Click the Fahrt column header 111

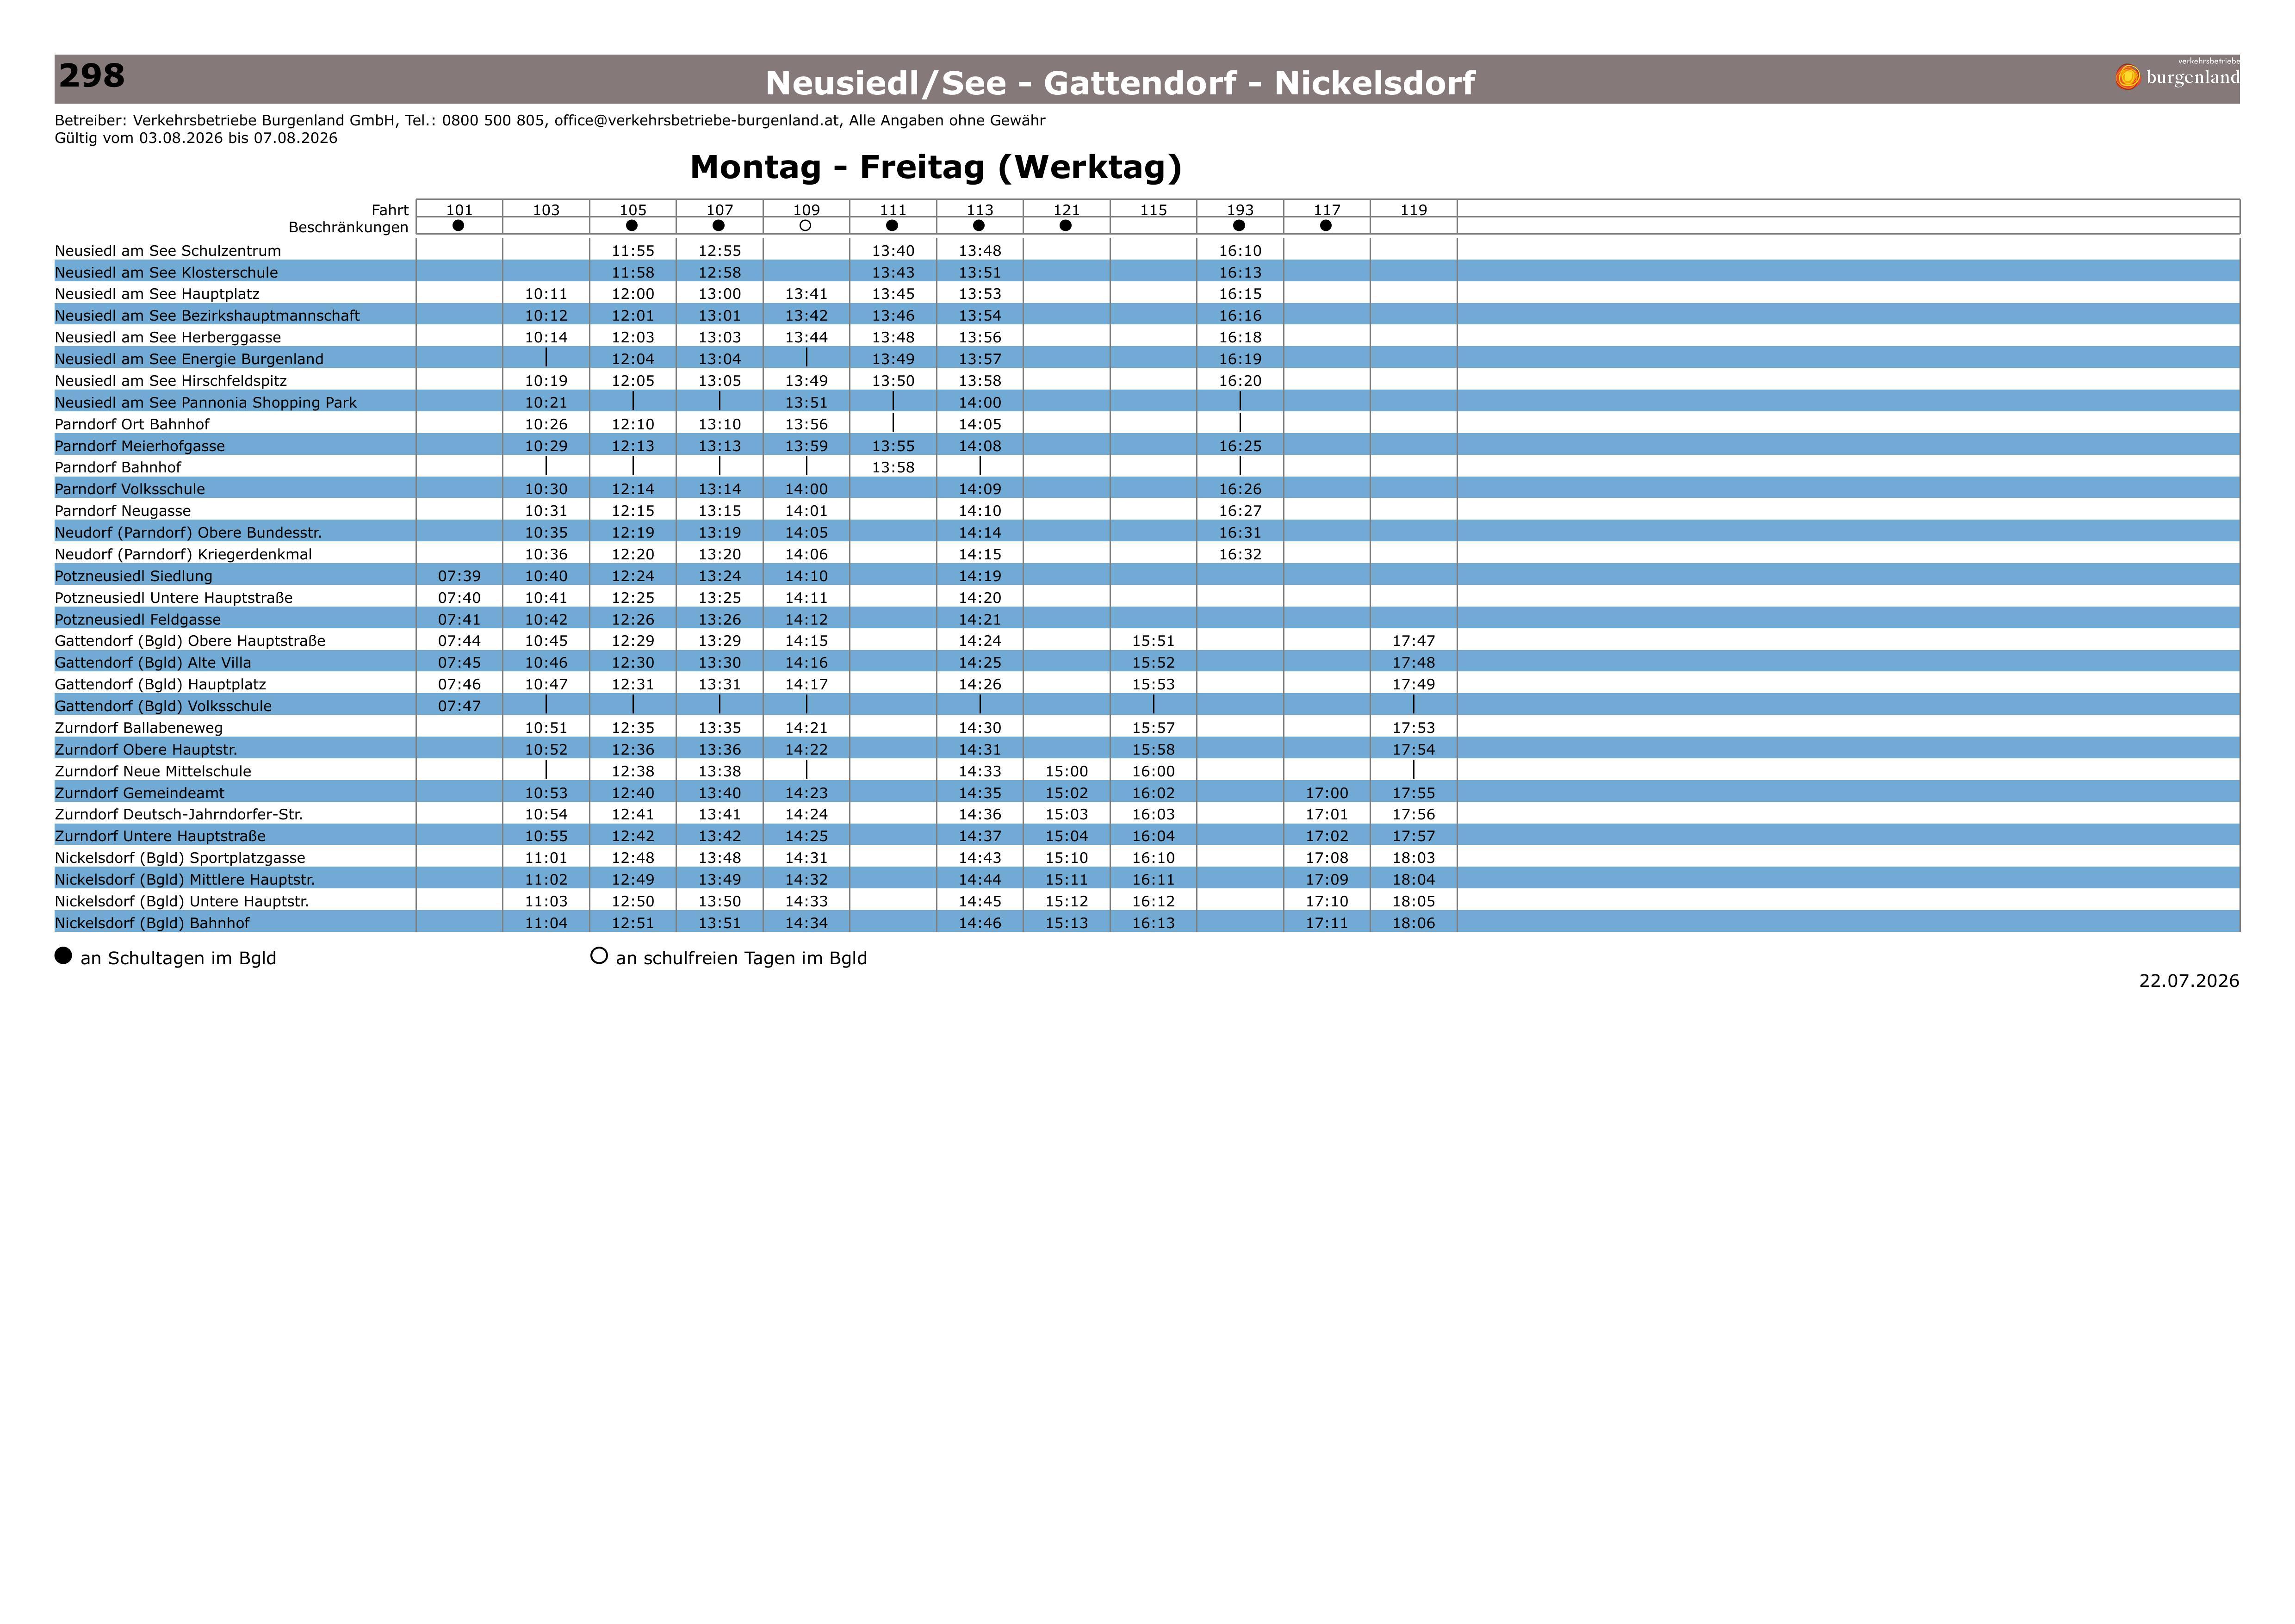893,210
